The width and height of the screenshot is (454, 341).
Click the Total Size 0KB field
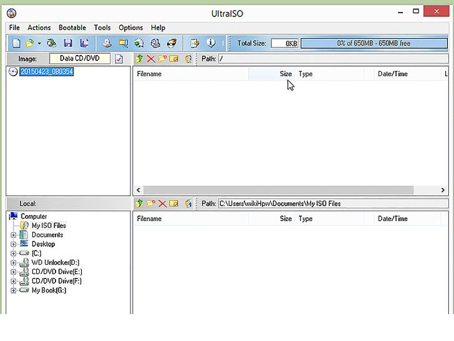[x=284, y=43]
